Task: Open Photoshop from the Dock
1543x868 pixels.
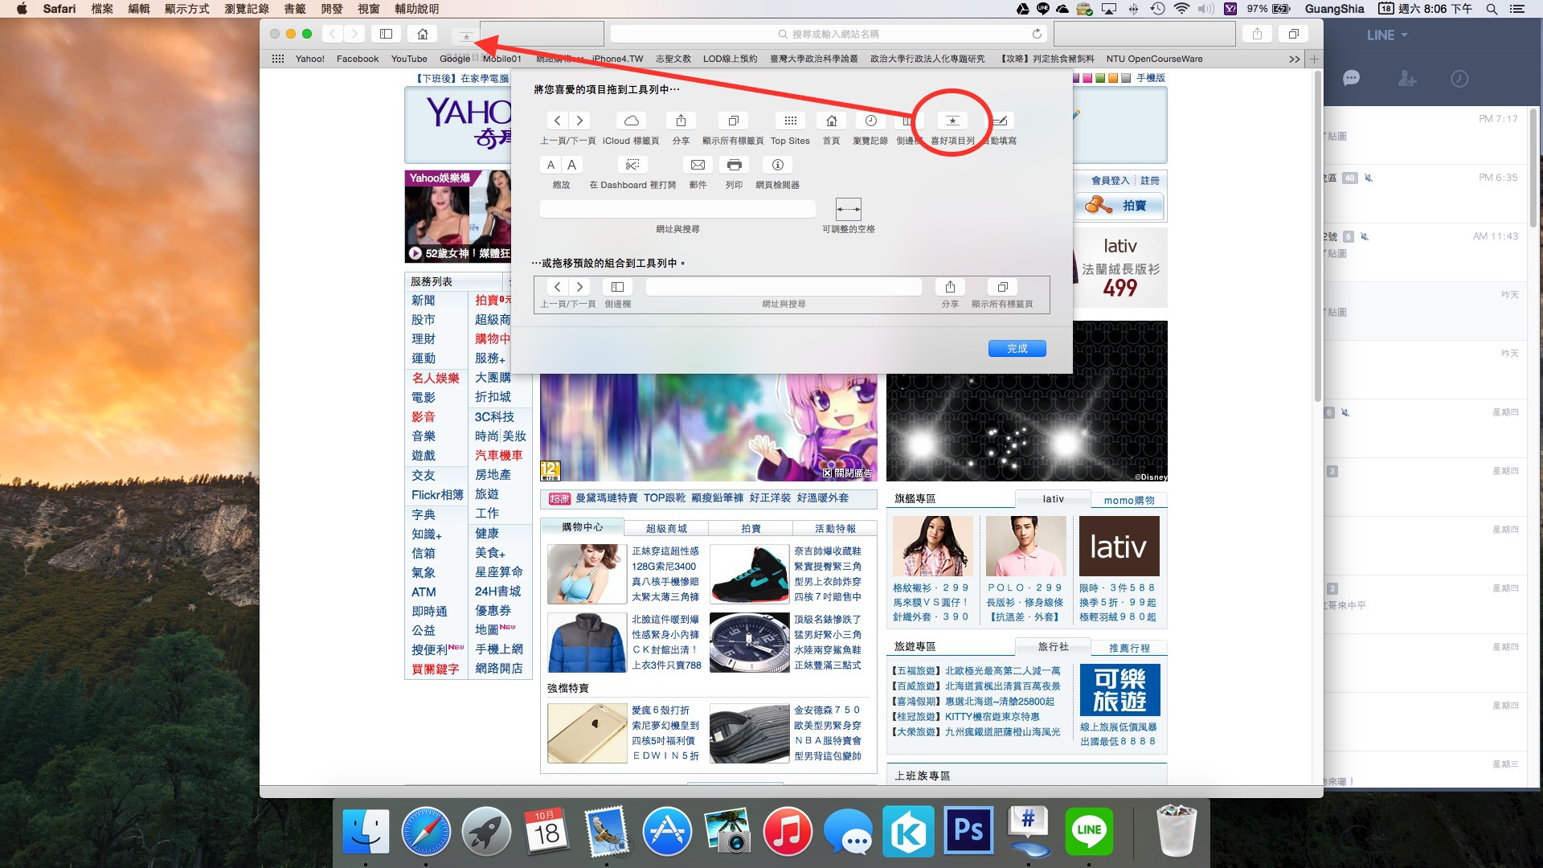Action: [968, 830]
